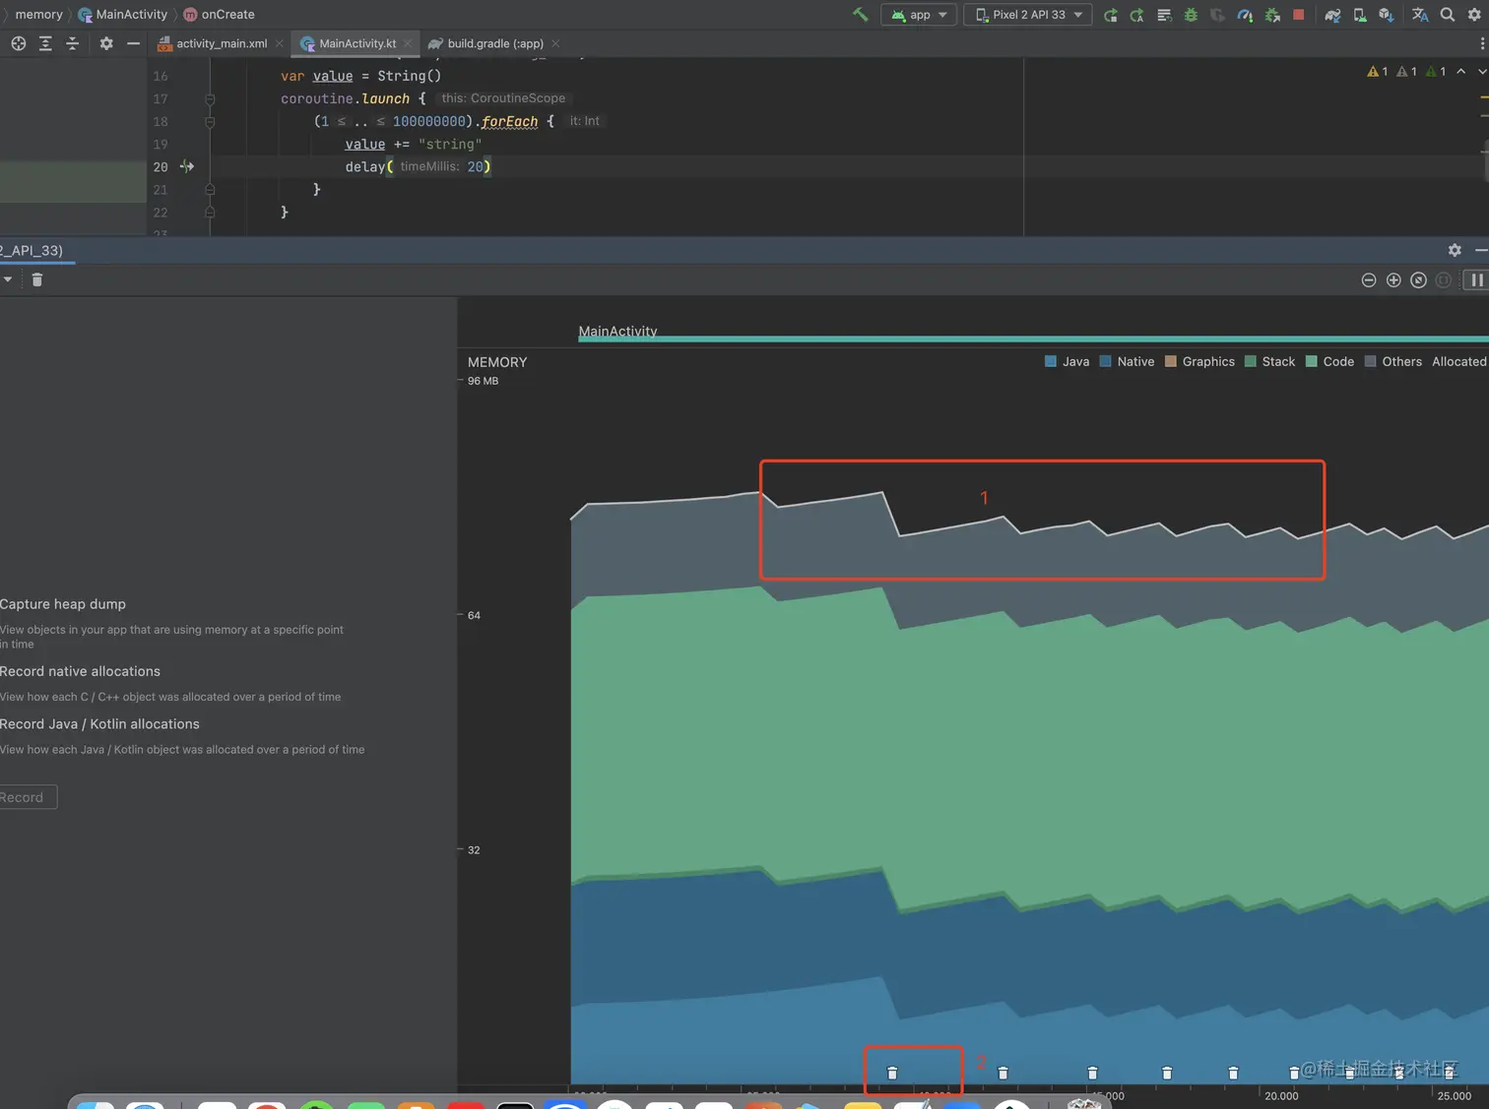Zoom in the profiler timeline
The width and height of the screenshot is (1489, 1109).
(x=1393, y=280)
